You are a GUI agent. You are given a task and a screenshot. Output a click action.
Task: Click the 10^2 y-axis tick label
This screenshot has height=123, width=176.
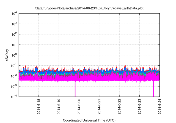pos(14,34)
